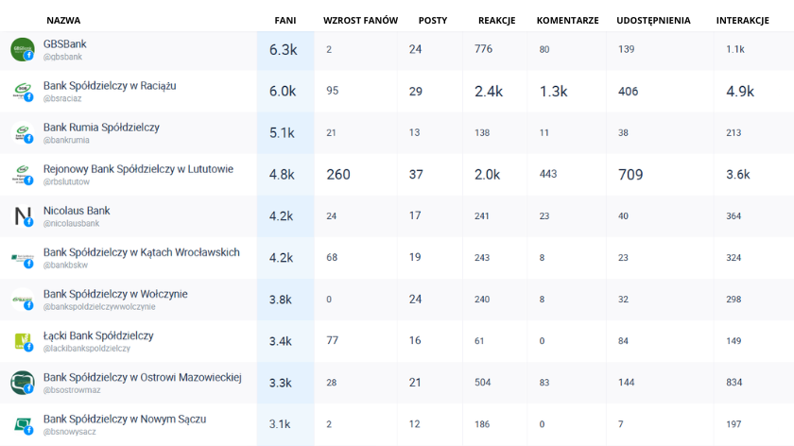Sort by INTERAKCJE column header
The width and height of the screenshot is (794, 446).
click(742, 20)
